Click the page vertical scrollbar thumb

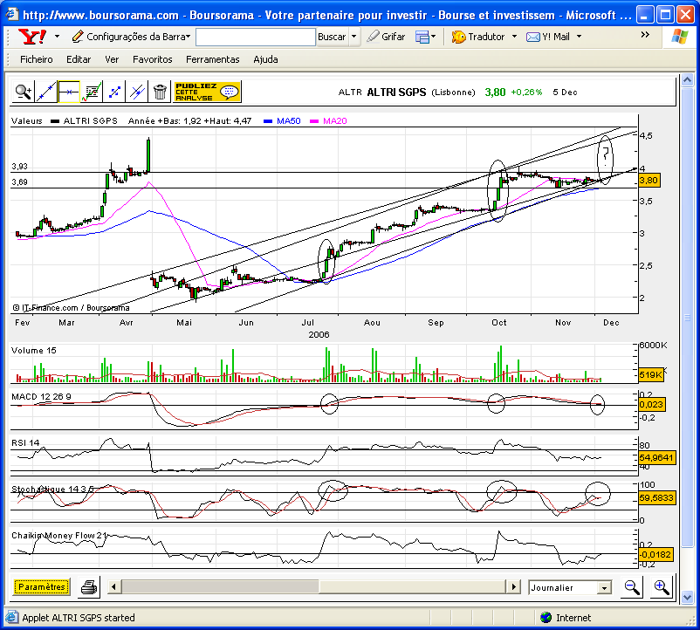pyautogui.click(x=687, y=318)
